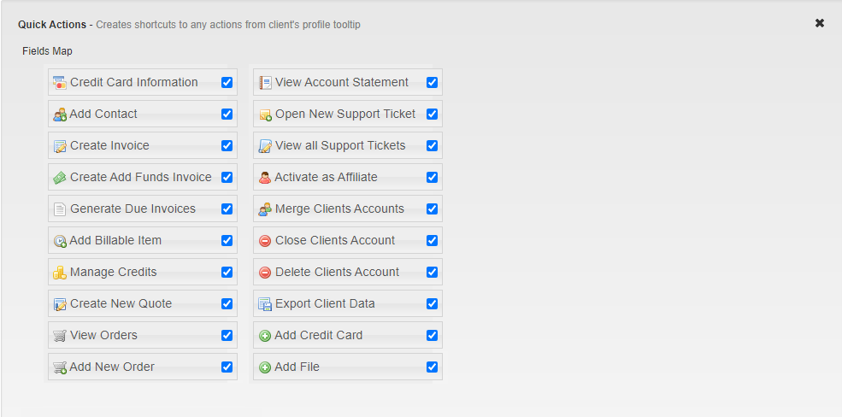The image size is (842, 417).
Task: Uncheck the View Account Statement checkbox
Action: (433, 82)
